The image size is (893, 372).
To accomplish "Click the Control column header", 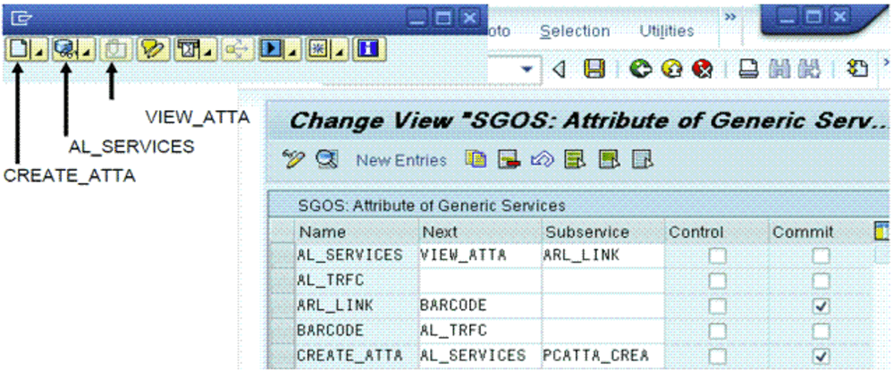I will (x=715, y=232).
